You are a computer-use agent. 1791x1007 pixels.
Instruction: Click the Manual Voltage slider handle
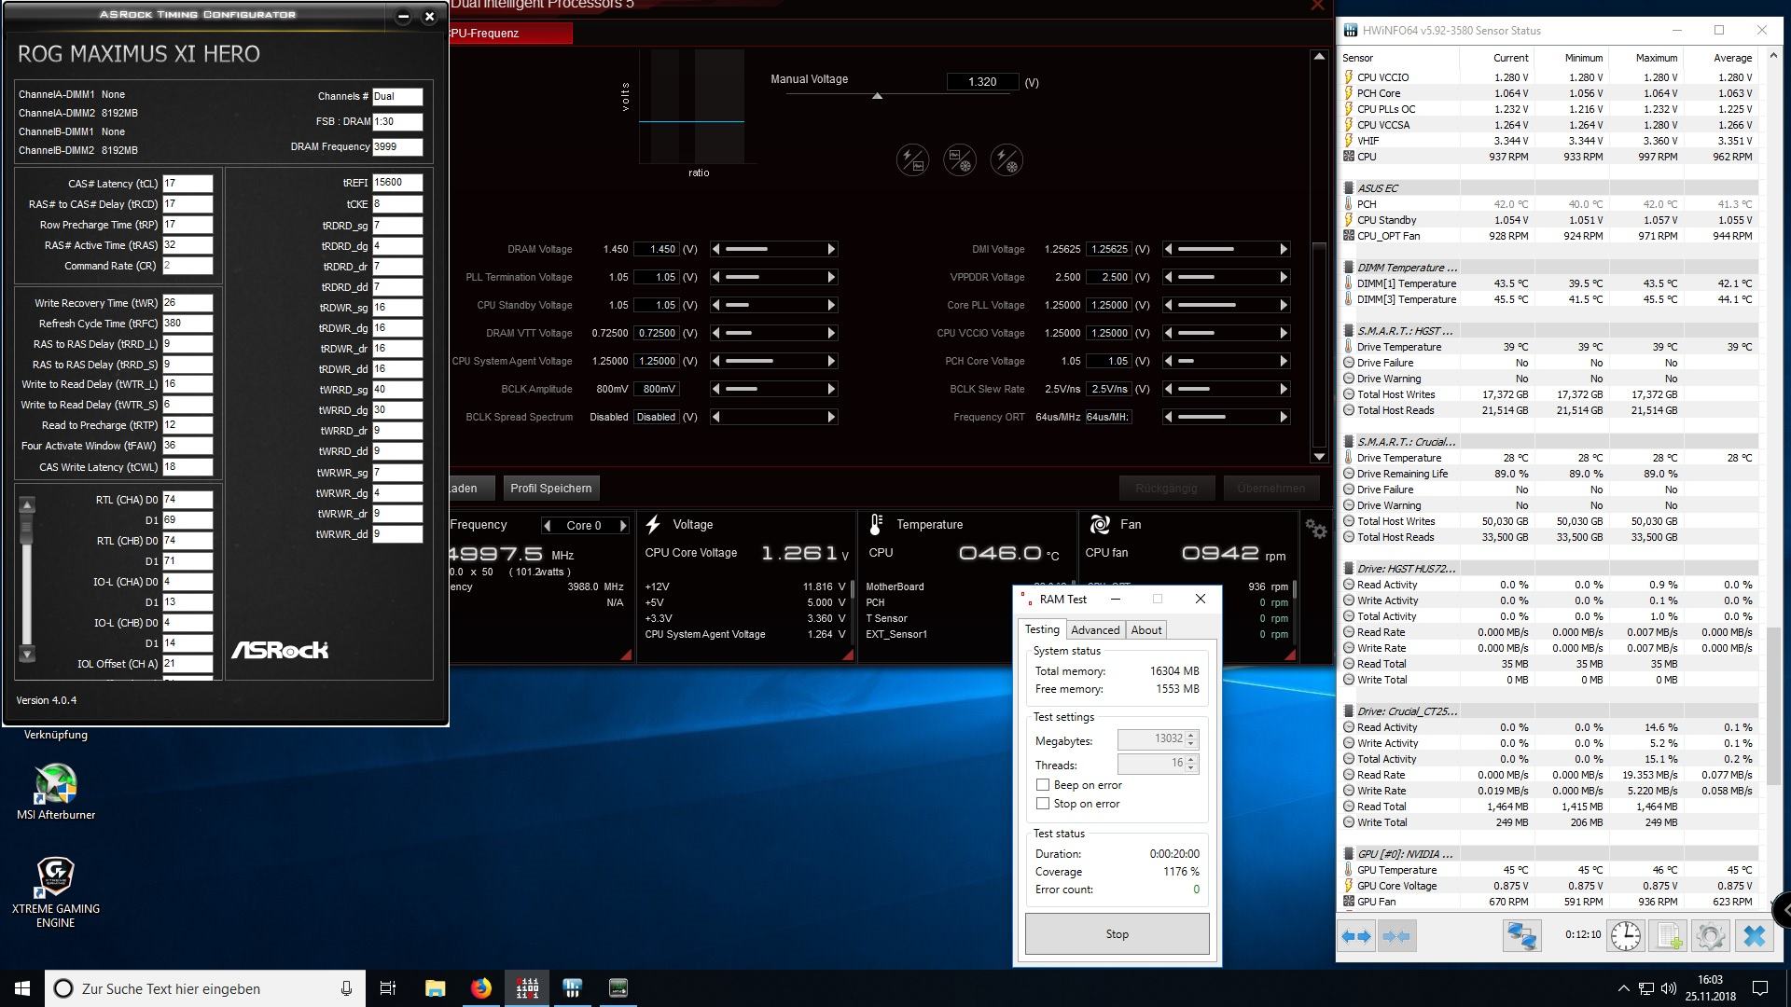[x=877, y=95]
